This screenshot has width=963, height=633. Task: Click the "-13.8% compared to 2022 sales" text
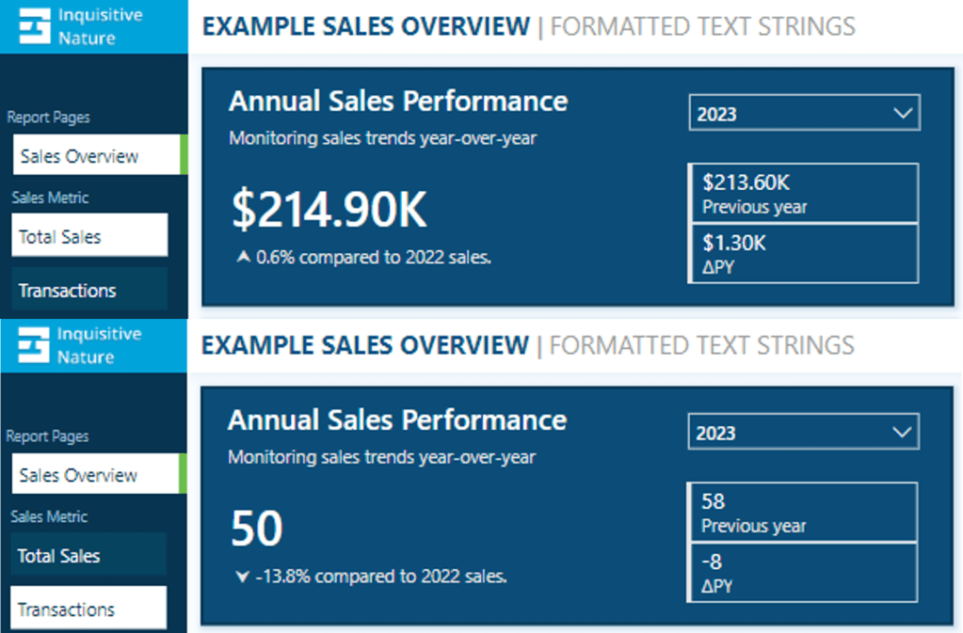tap(380, 576)
